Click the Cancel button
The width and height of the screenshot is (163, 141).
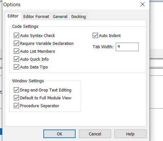pyautogui.click(x=95, y=134)
